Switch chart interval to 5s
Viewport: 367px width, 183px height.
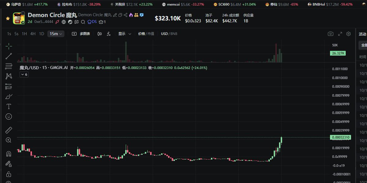coord(17,34)
